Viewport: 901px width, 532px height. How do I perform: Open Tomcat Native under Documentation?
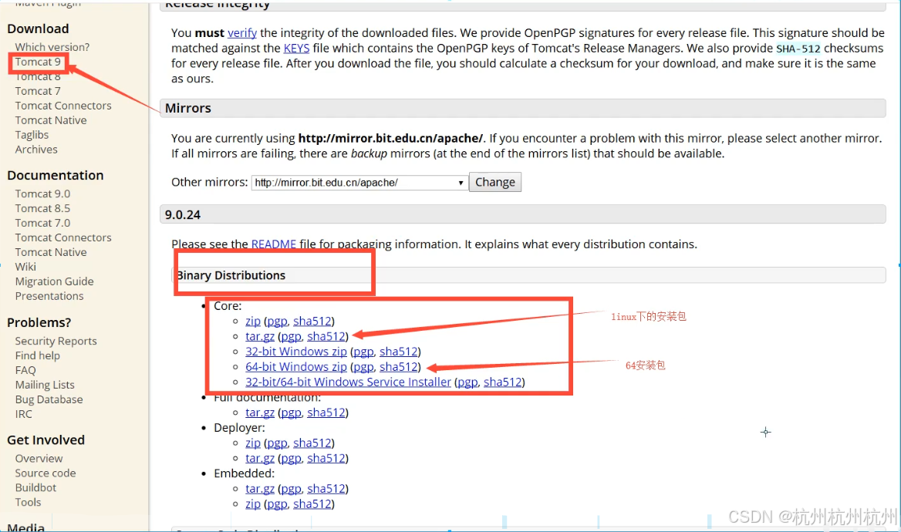[51, 252]
